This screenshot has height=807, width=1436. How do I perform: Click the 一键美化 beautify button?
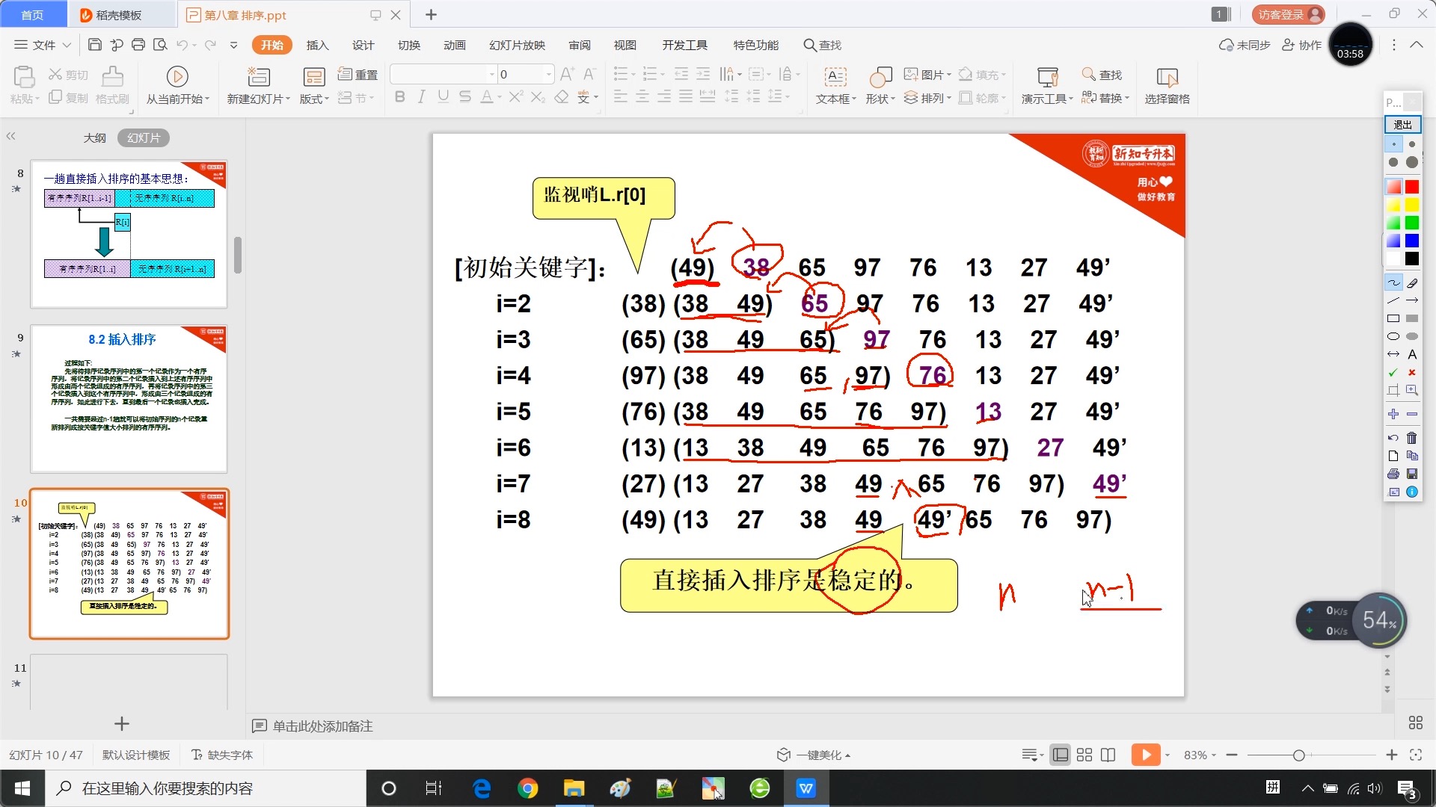814,755
